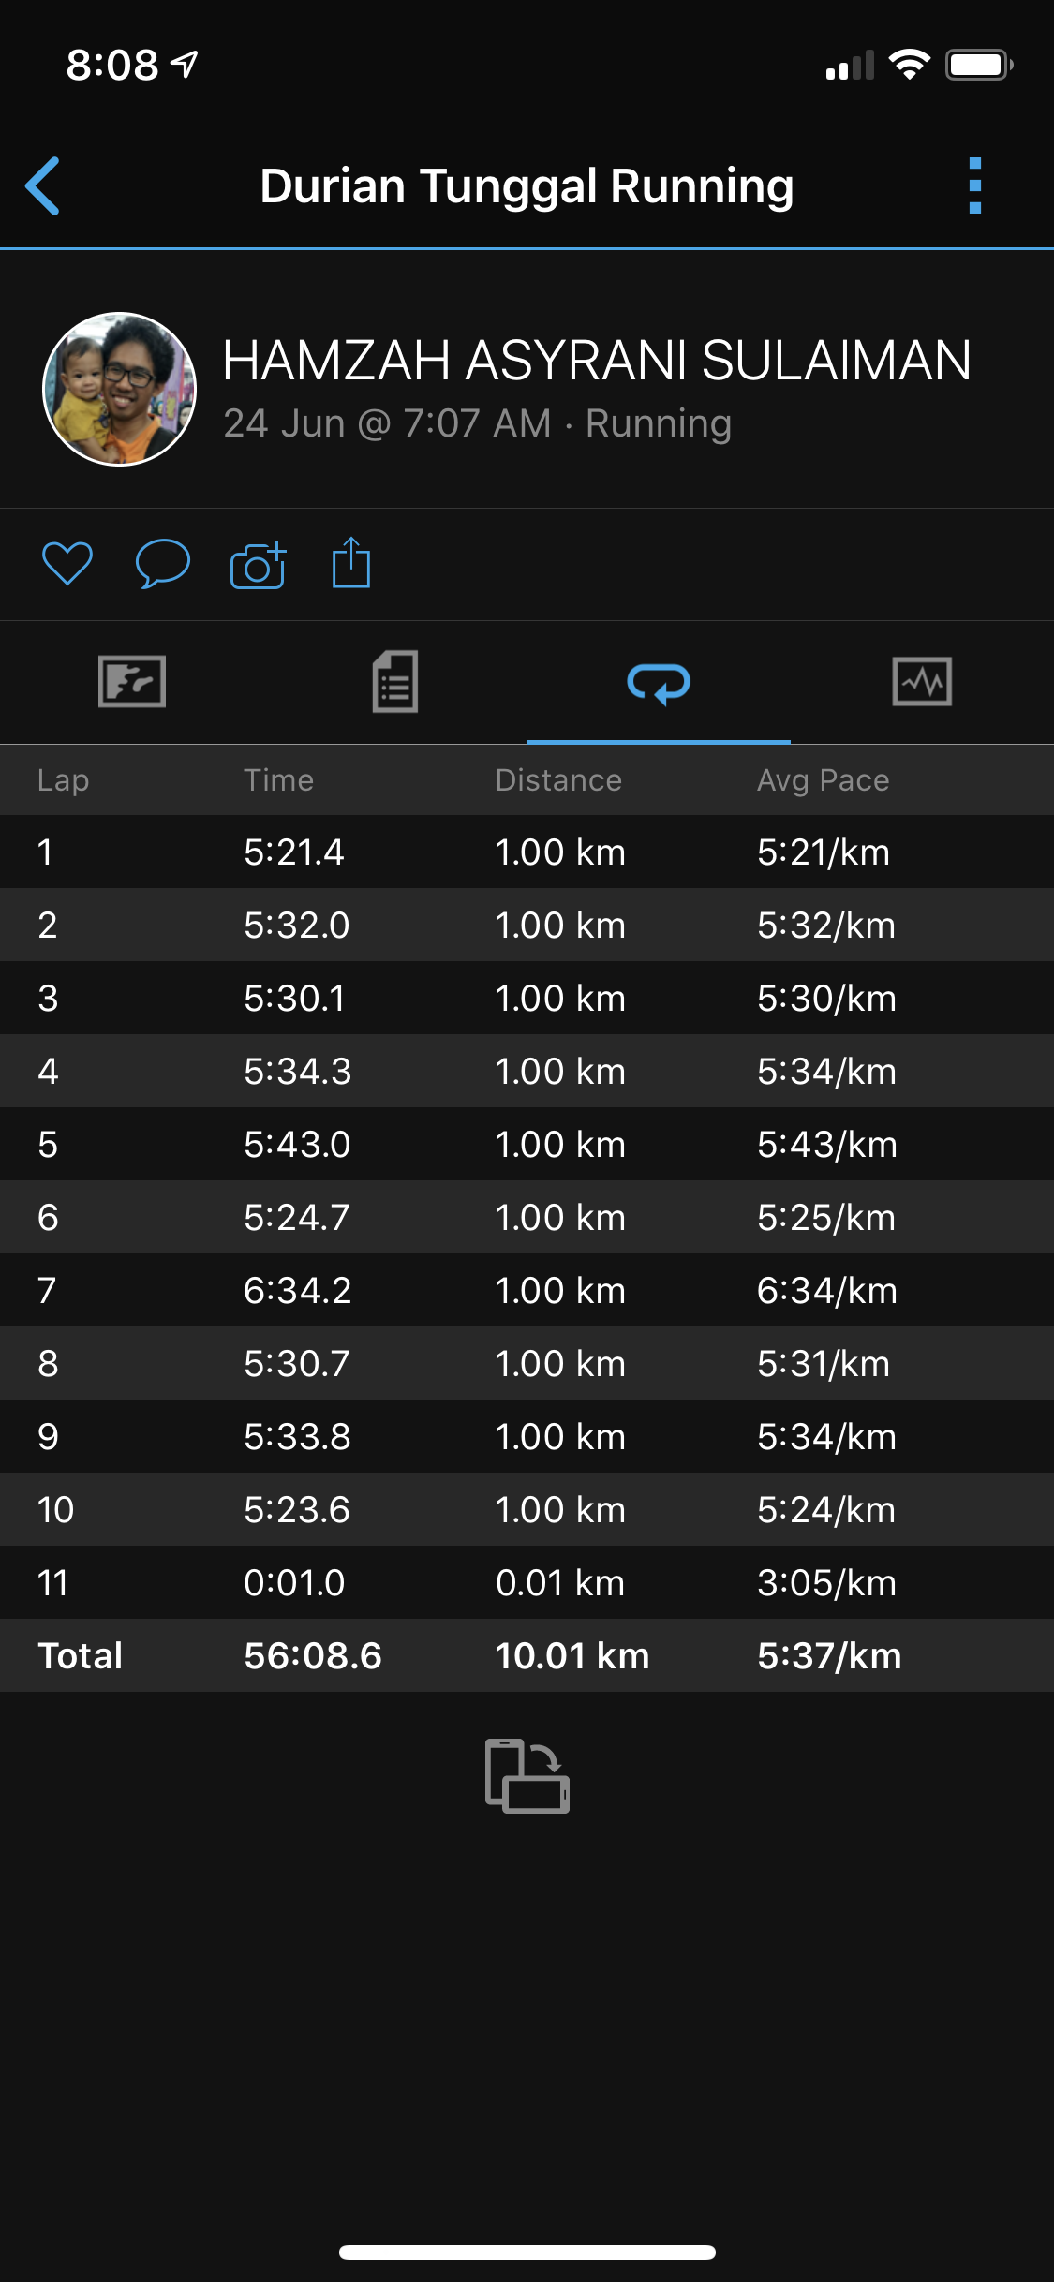Tap the user profile photo

[x=120, y=389]
